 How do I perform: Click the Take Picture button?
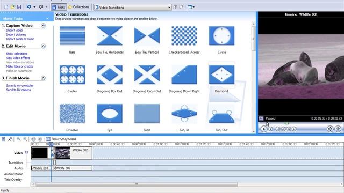[338, 129]
